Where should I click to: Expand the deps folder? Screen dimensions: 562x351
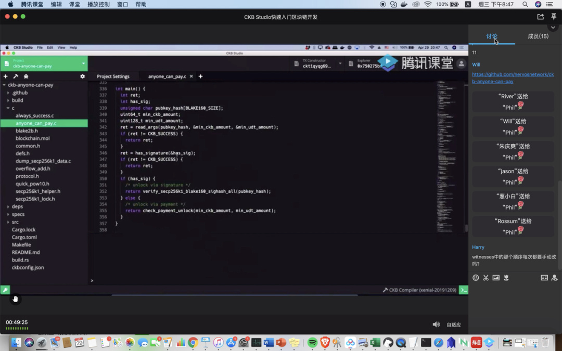(x=8, y=206)
